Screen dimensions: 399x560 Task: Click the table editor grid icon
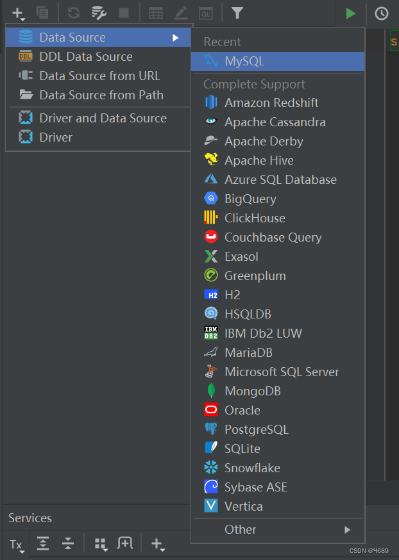click(156, 13)
